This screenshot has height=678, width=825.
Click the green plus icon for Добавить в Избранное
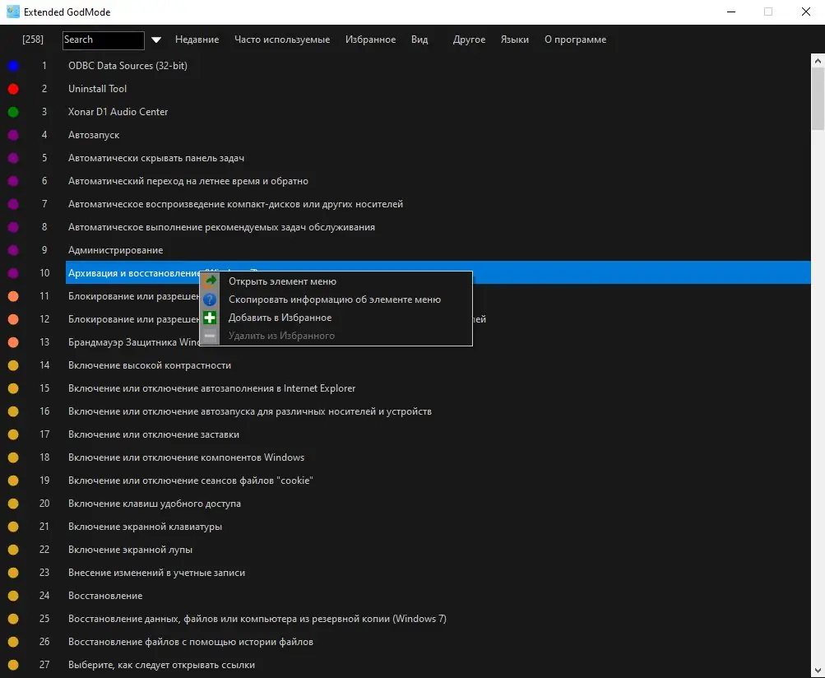210,318
